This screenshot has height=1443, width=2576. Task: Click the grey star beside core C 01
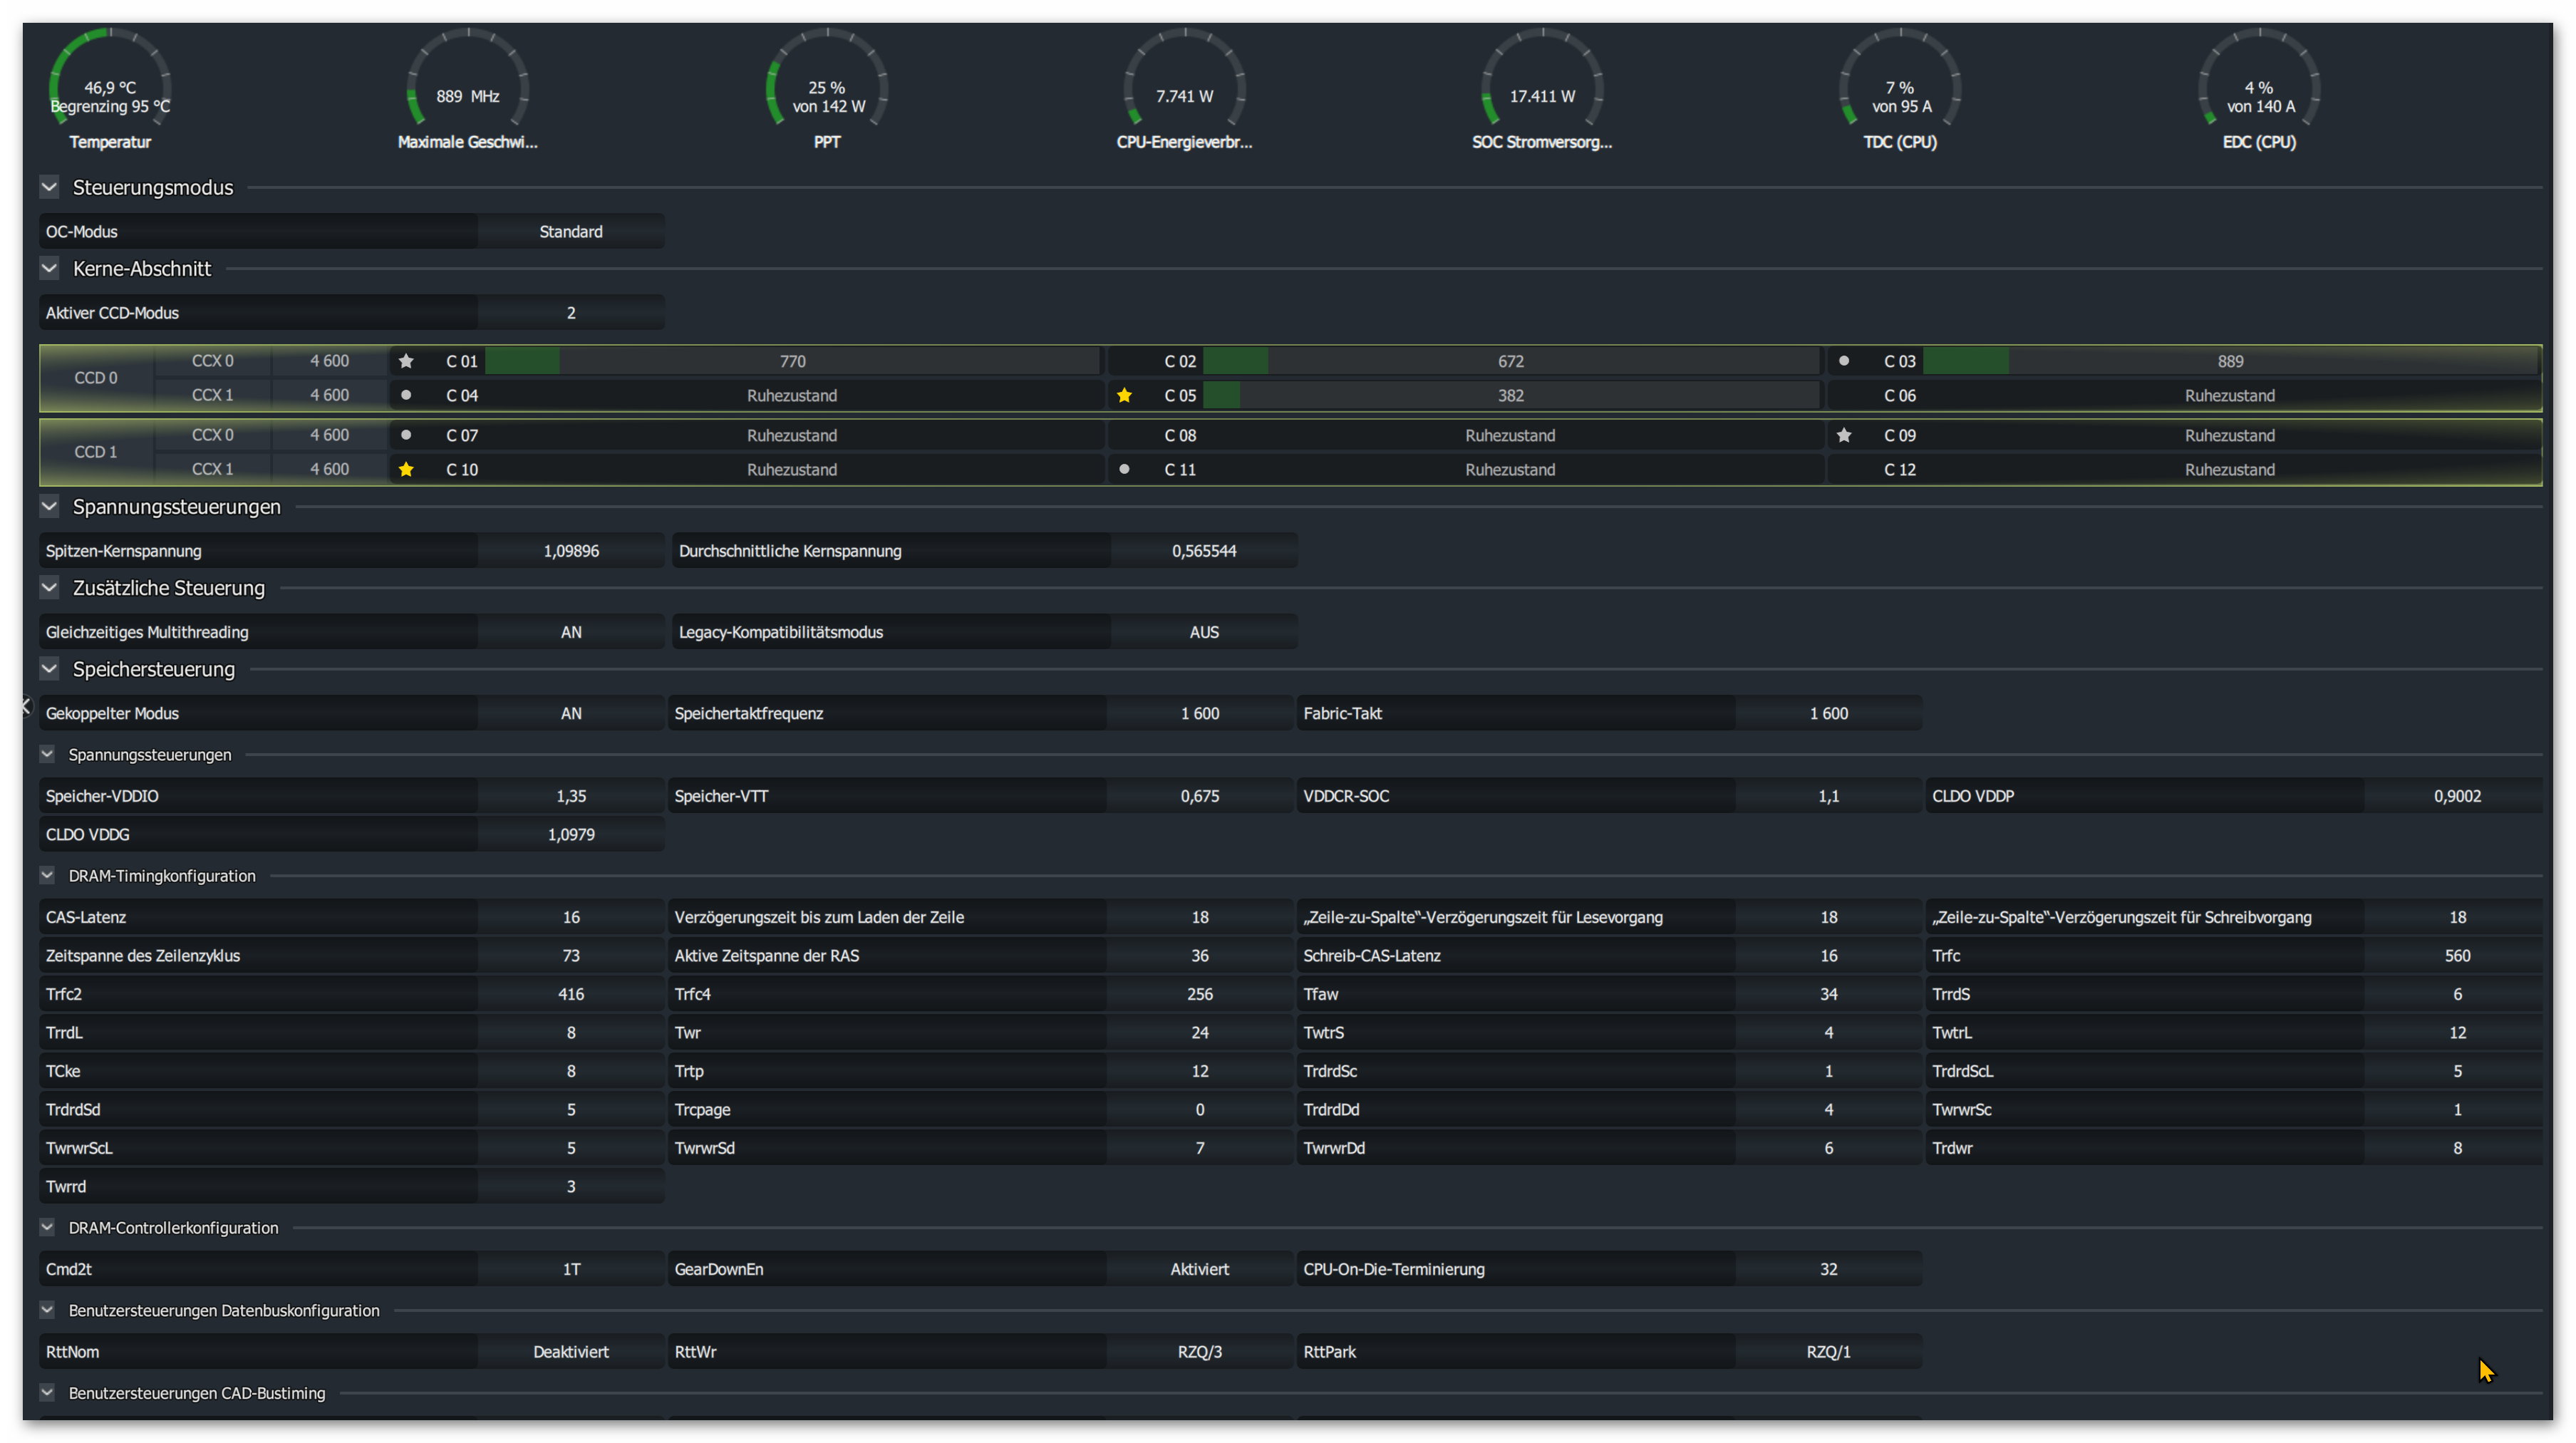[x=406, y=361]
